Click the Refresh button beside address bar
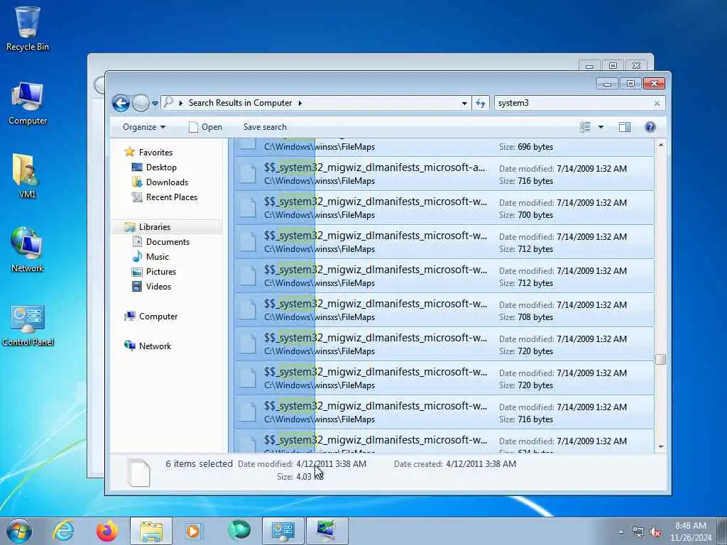The height and width of the screenshot is (545, 727). pos(481,103)
